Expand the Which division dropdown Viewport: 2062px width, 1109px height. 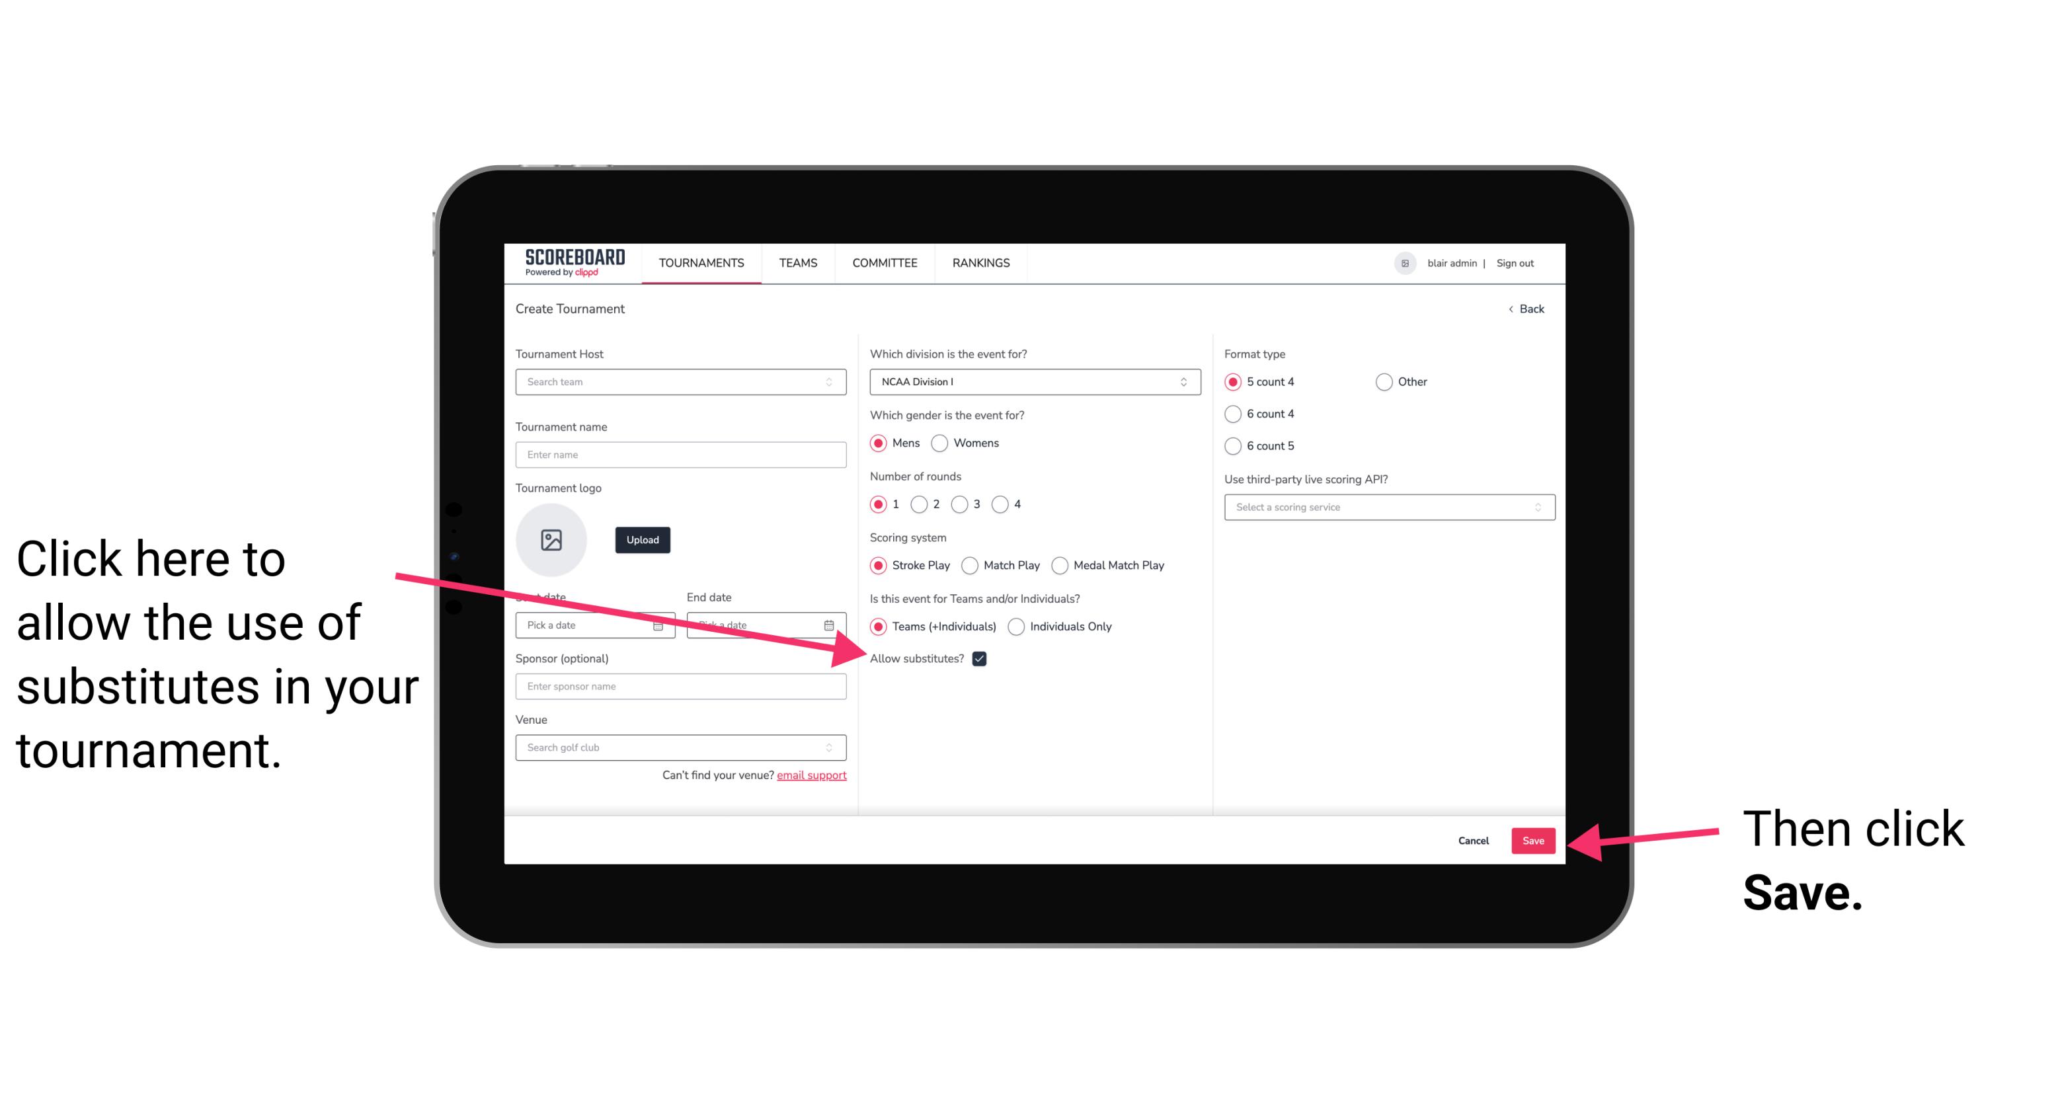point(1033,383)
